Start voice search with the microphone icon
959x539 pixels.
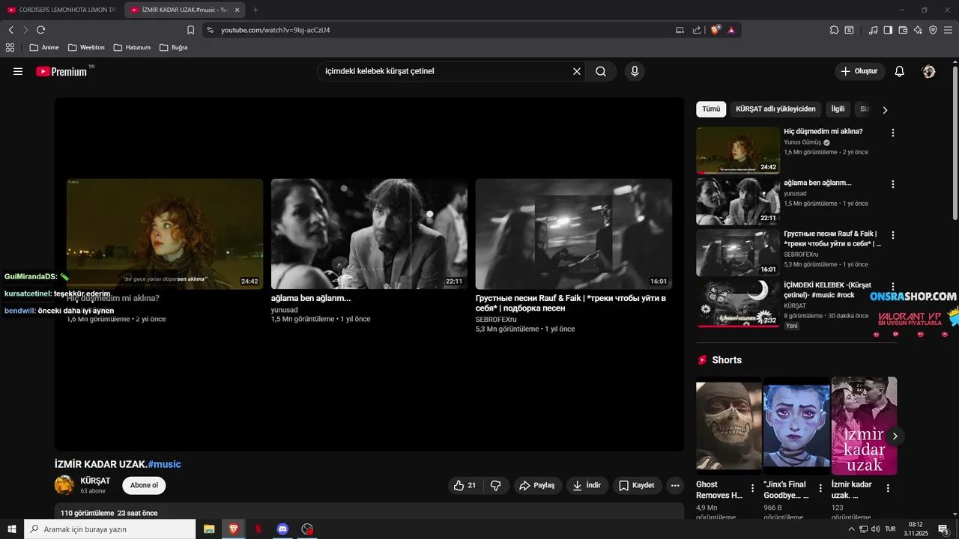tap(635, 71)
